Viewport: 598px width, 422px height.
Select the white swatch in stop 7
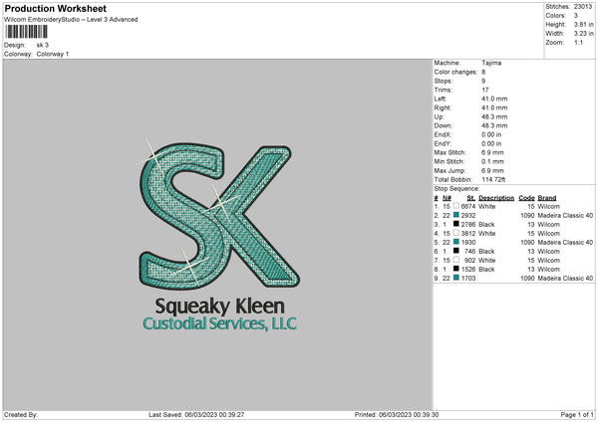[x=456, y=260]
